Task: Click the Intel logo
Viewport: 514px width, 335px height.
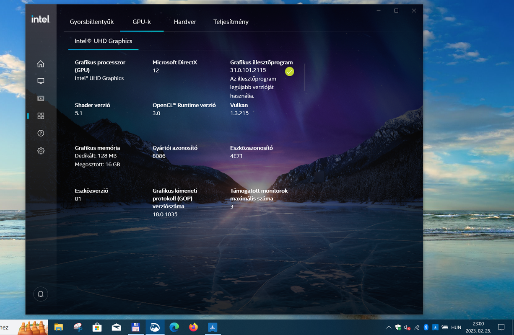Action: [41, 19]
